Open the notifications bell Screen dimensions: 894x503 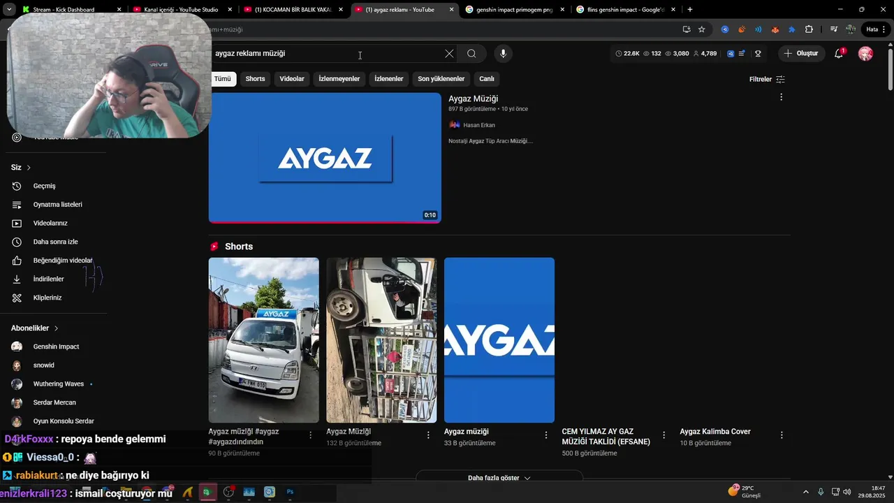[839, 54]
